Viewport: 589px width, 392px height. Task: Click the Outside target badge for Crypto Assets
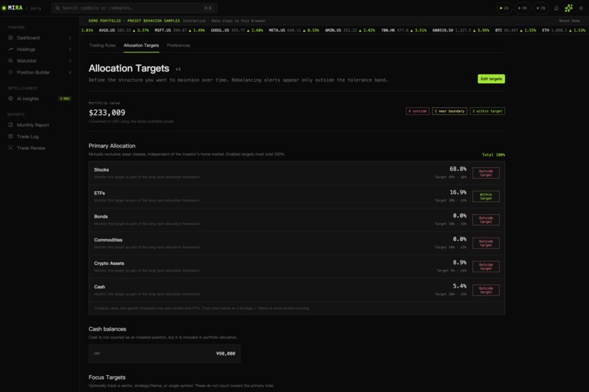[486, 266]
